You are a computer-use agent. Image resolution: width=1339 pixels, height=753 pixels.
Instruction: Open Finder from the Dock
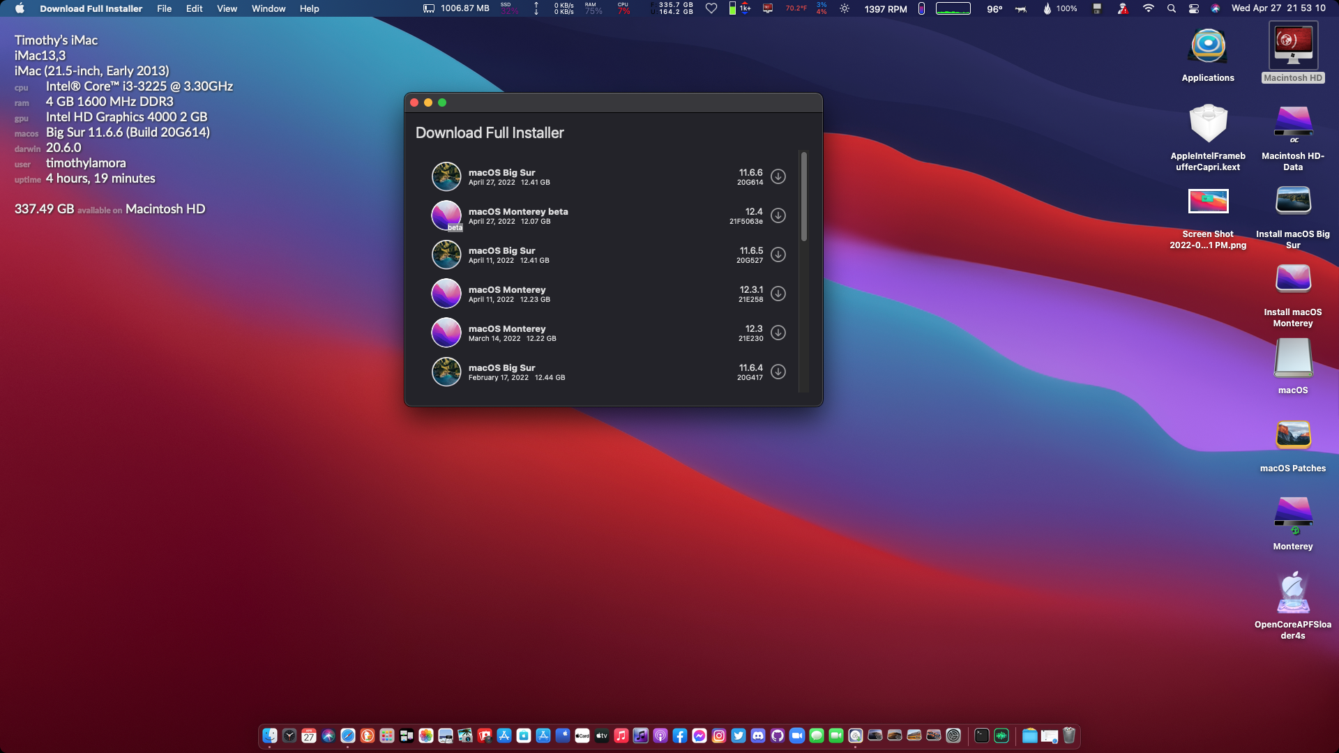click(270, 736)
